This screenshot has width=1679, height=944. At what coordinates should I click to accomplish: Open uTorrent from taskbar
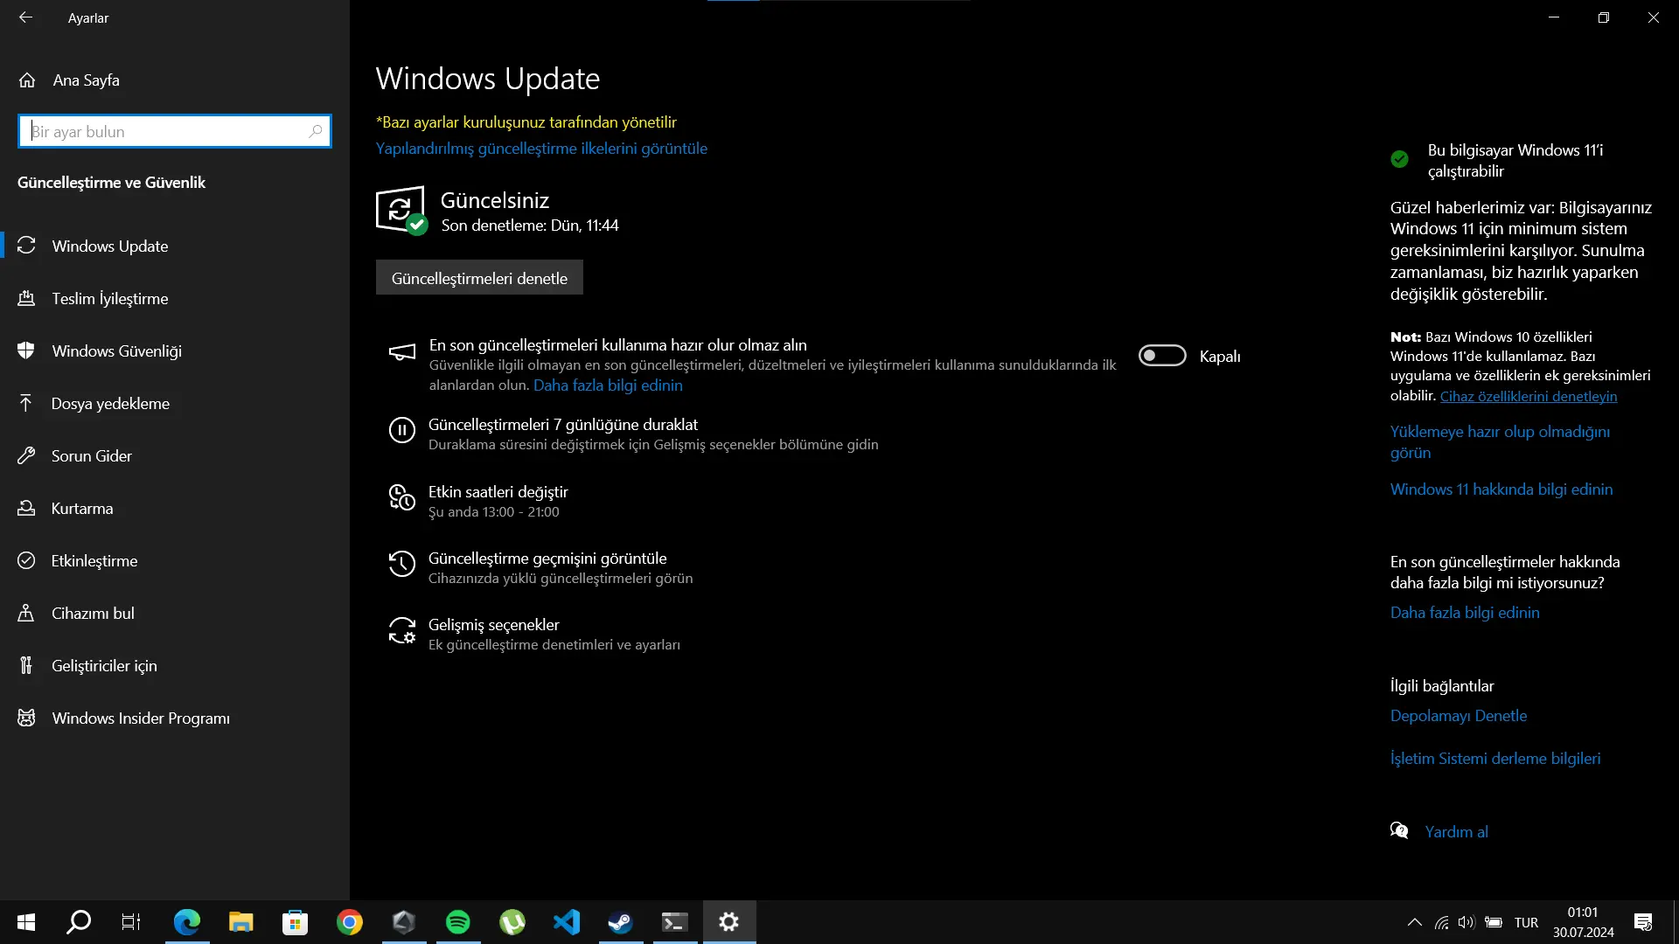tap(512, 922)
